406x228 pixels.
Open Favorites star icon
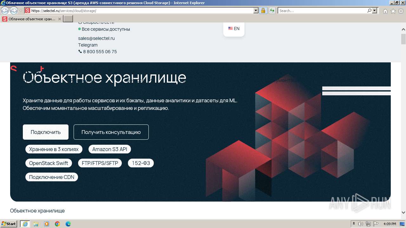point(393,11)
